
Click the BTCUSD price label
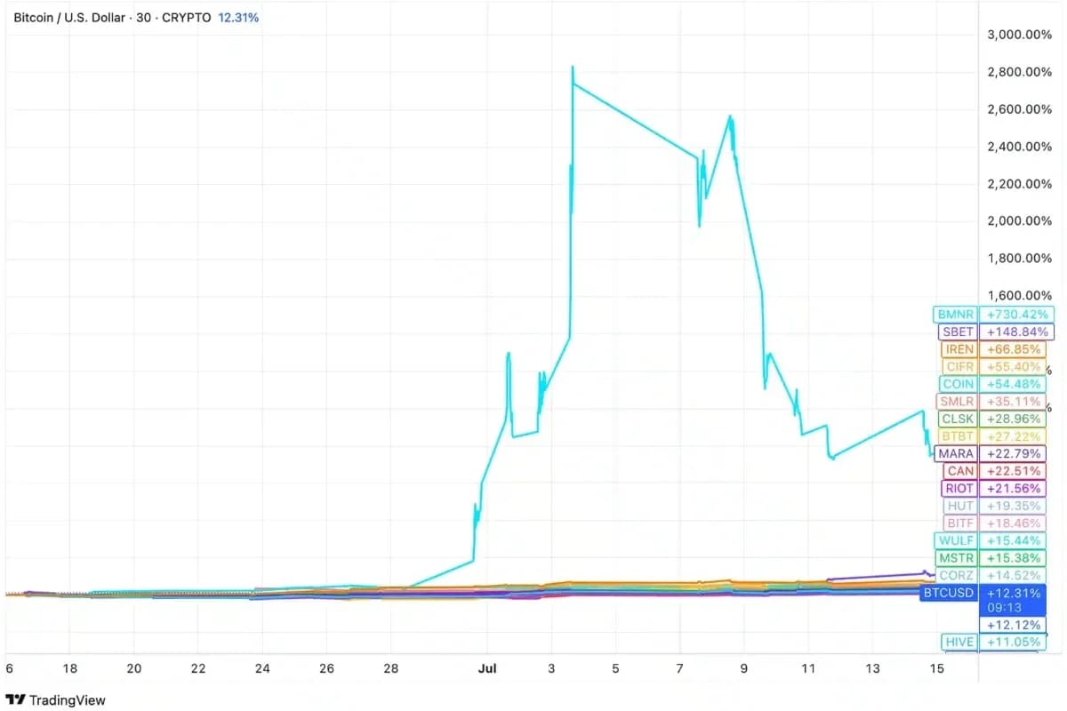[x=949, y=593]
